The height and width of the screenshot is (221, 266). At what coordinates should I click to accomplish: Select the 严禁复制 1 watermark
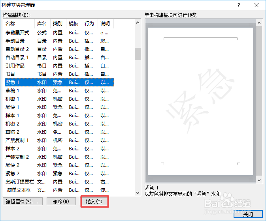pos(59,140)
